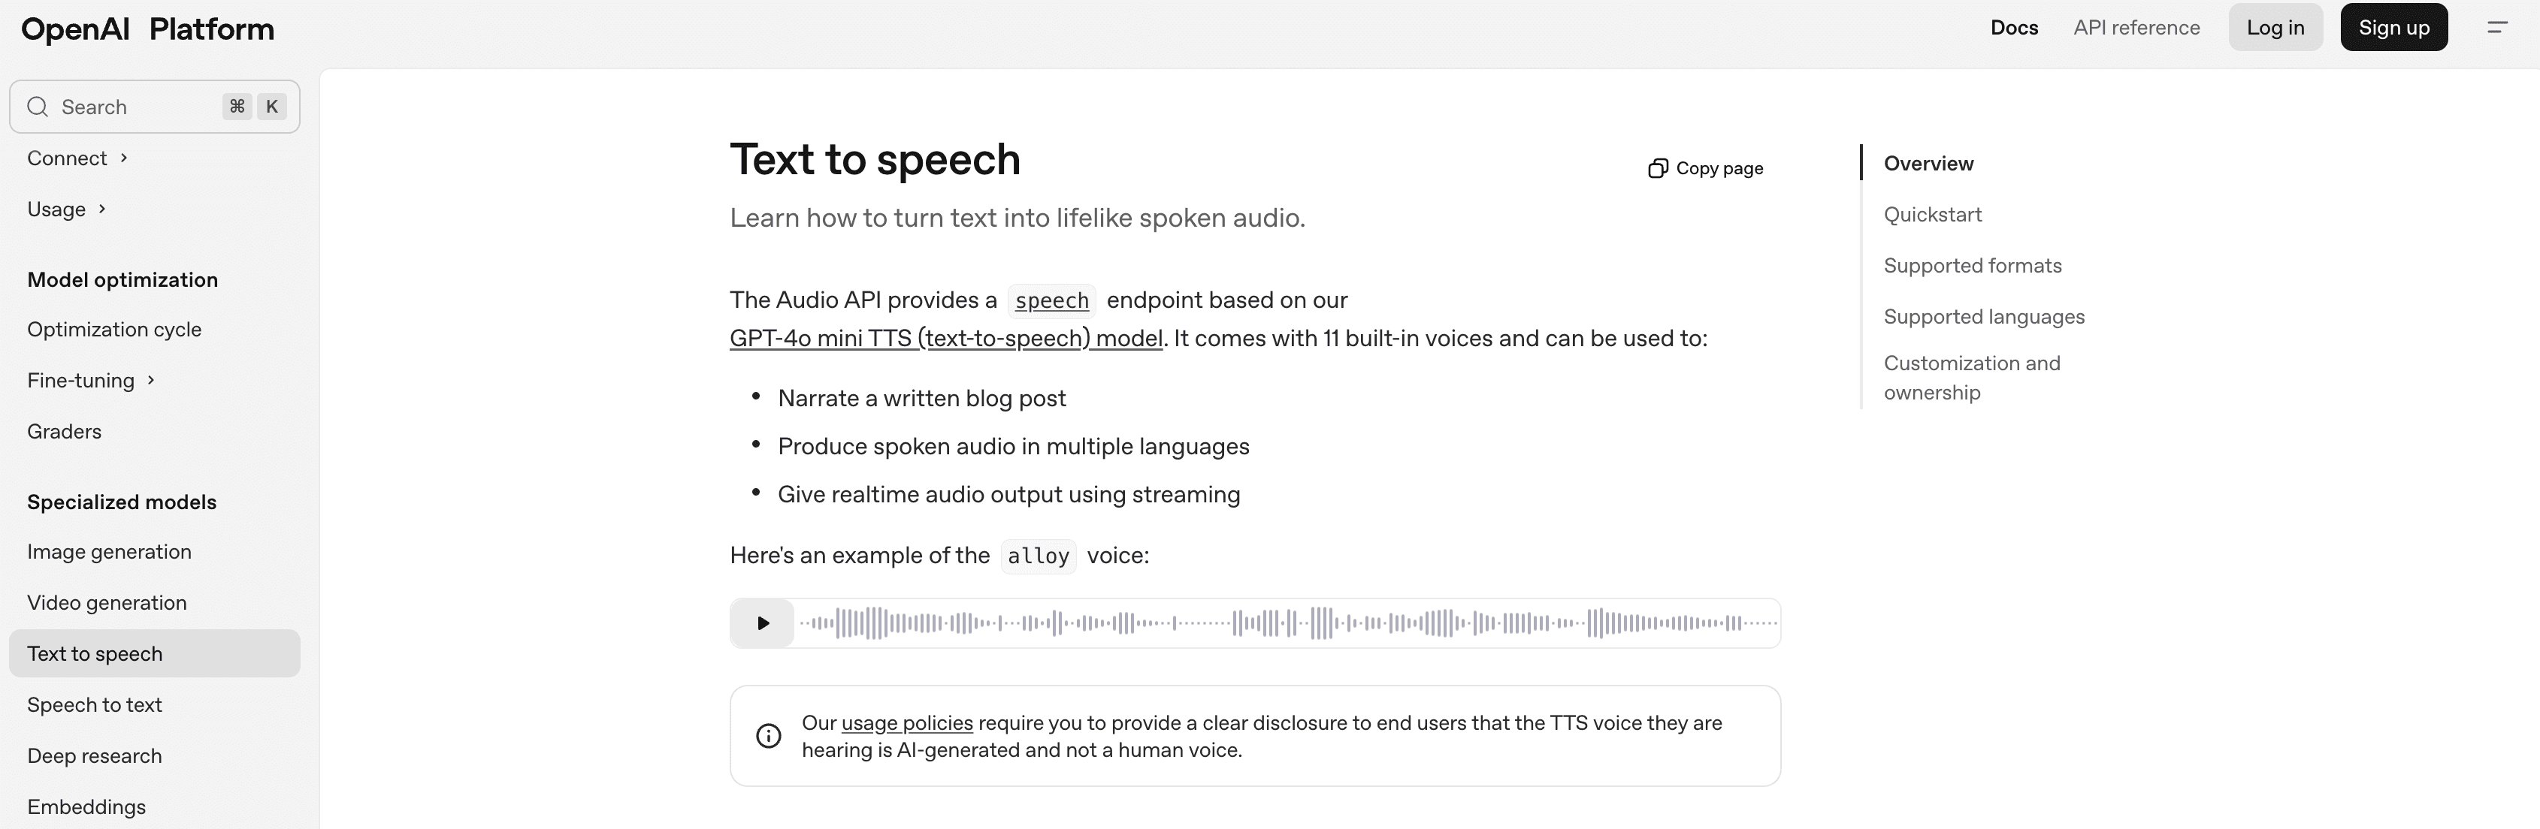2540x829 pixels.
Task: Expand the Connect sidebar section
Action: pos(77,158)
